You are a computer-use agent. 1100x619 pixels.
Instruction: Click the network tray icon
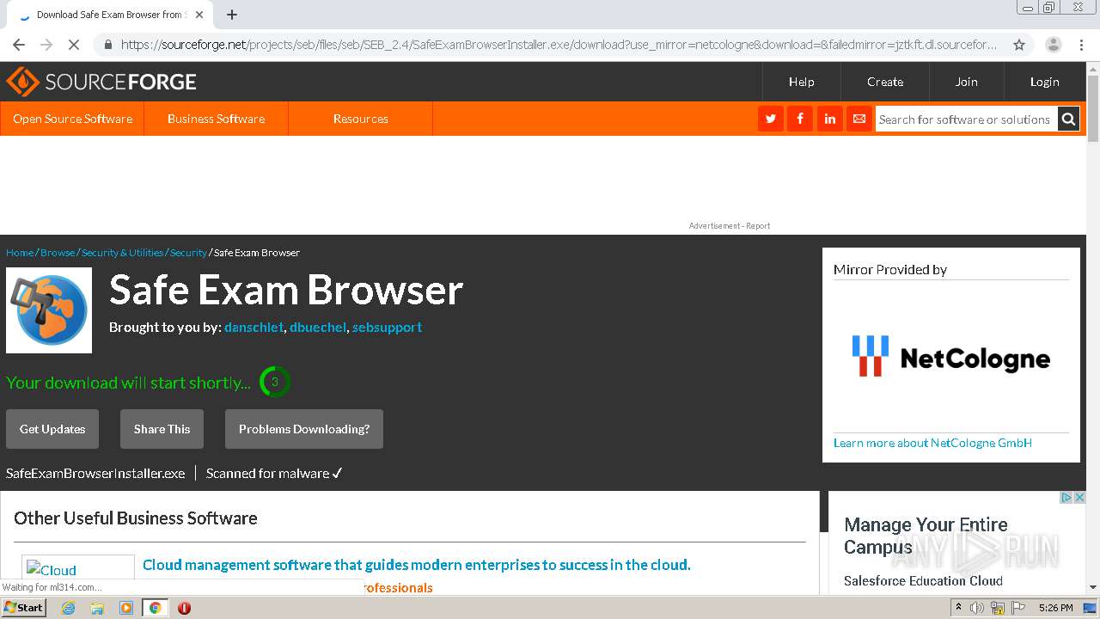(x=998, y=608)
